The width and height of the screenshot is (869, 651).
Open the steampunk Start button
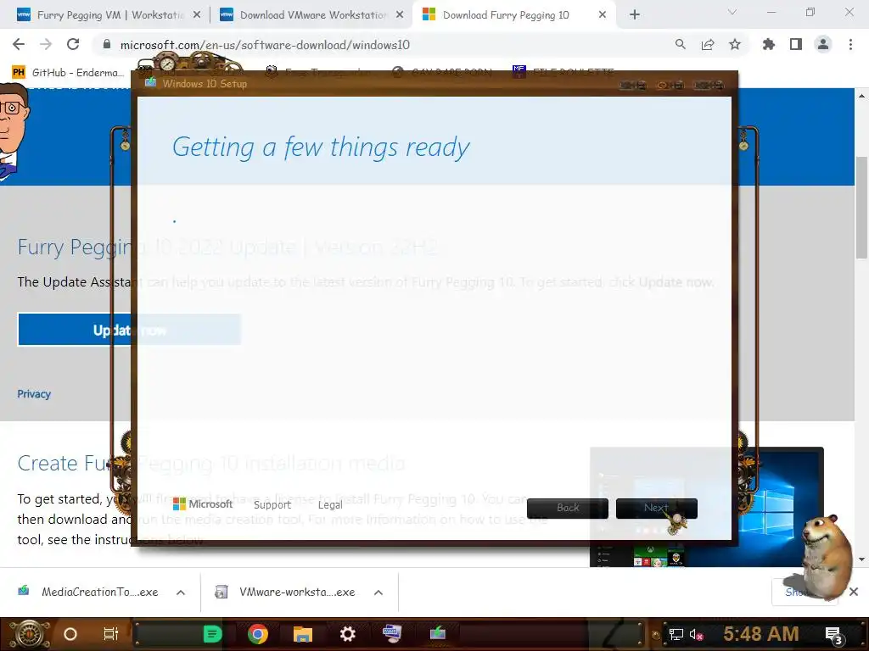(x=30, y=634)
